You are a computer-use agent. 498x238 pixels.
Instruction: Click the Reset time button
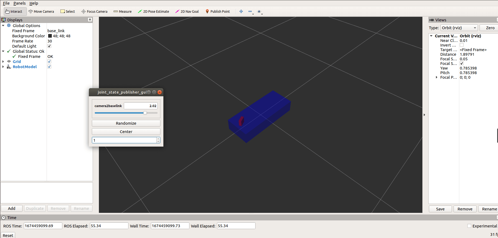point(8,235)
